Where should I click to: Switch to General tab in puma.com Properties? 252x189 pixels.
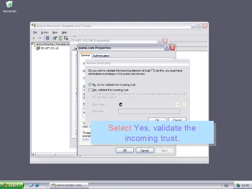click(x=85, y=55)
